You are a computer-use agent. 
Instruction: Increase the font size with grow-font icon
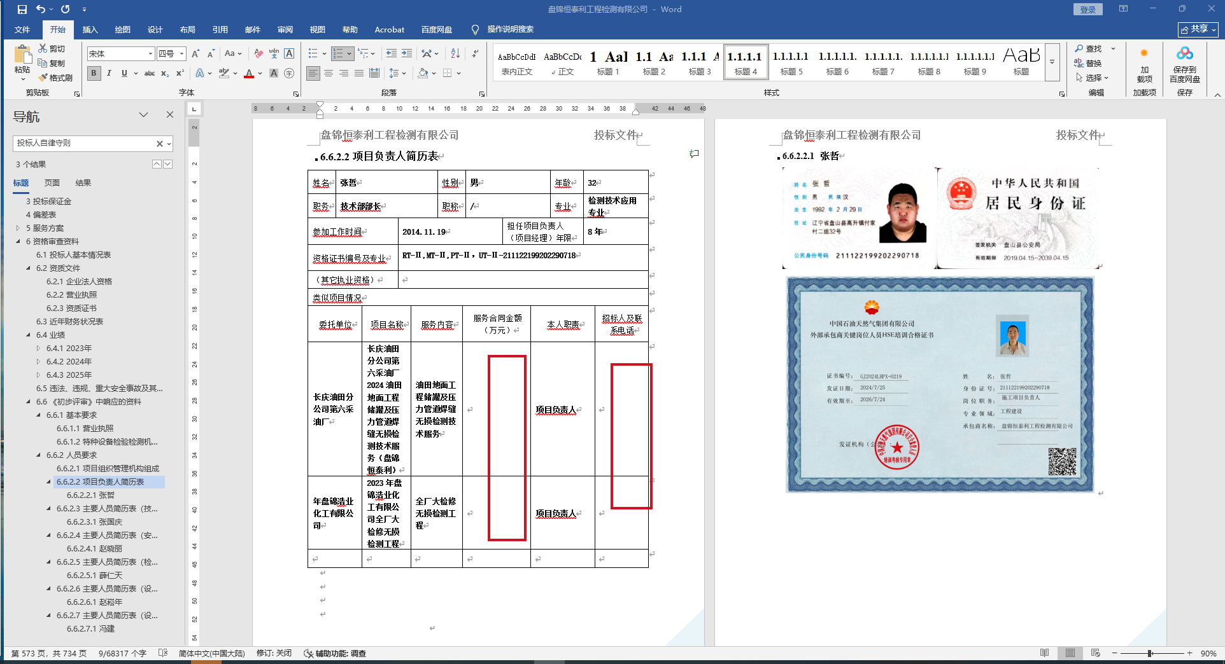pos(195,54)
